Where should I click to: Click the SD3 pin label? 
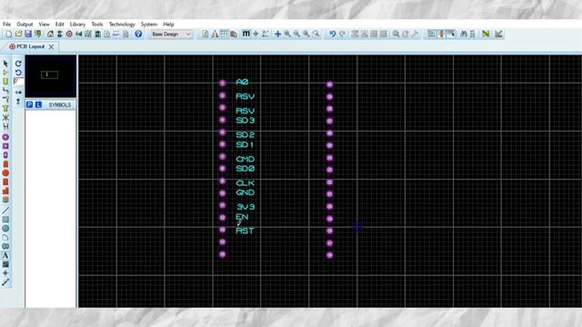coord(246,120)
